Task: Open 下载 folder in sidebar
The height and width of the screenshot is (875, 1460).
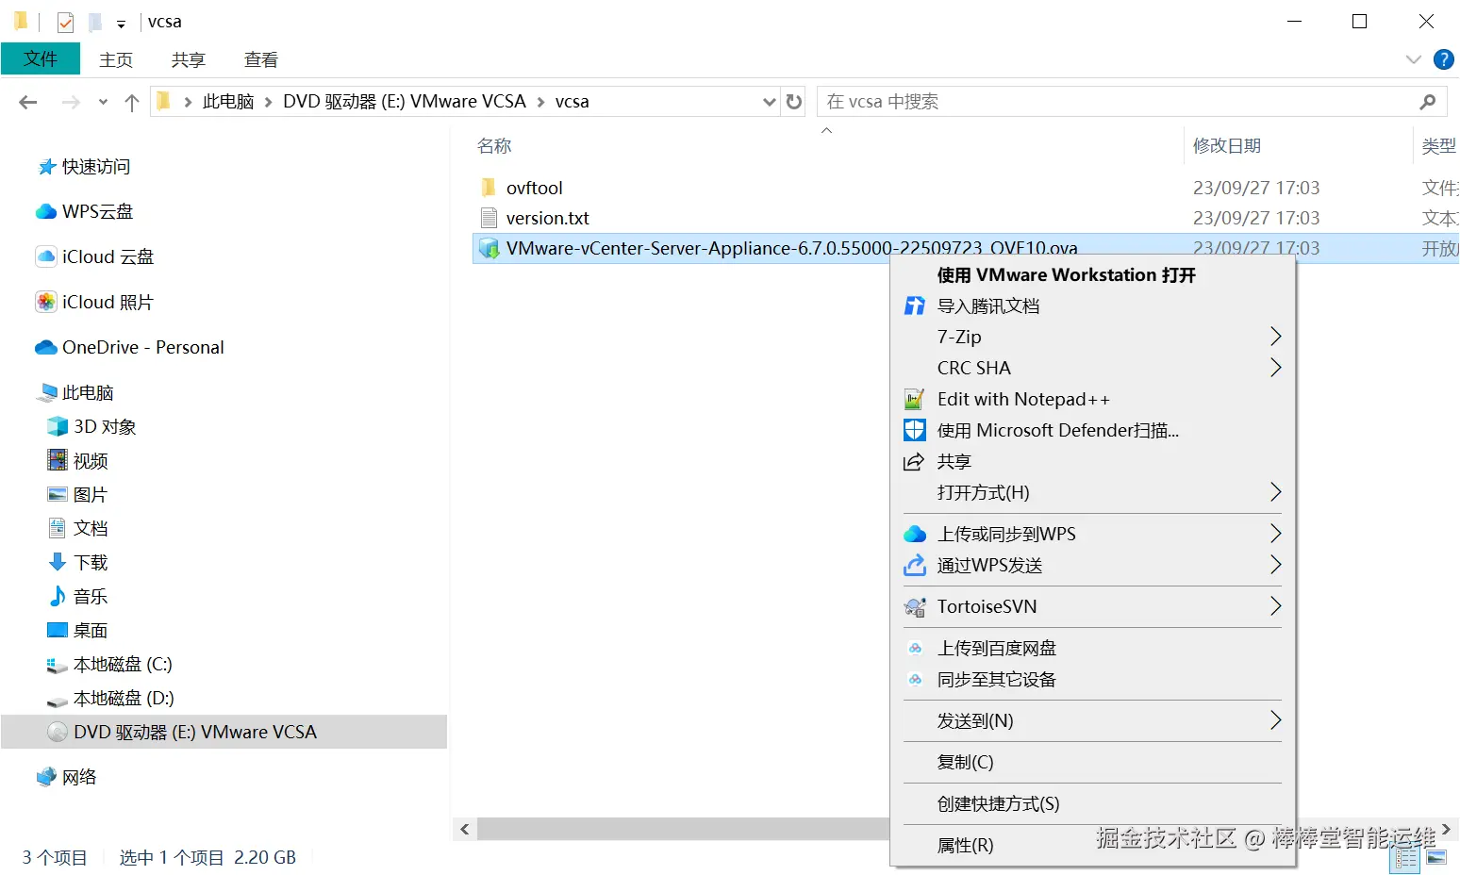Action: (78, 563)
